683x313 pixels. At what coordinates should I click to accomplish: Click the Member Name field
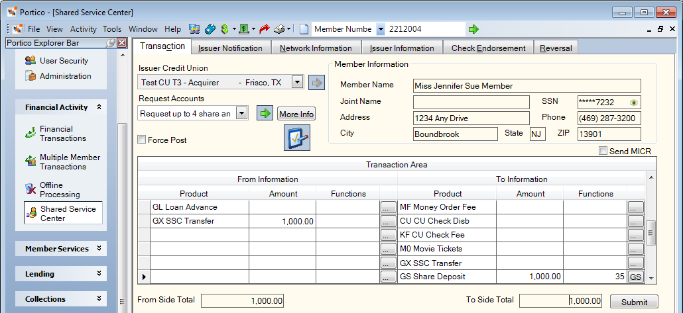(x=527, y=85)
